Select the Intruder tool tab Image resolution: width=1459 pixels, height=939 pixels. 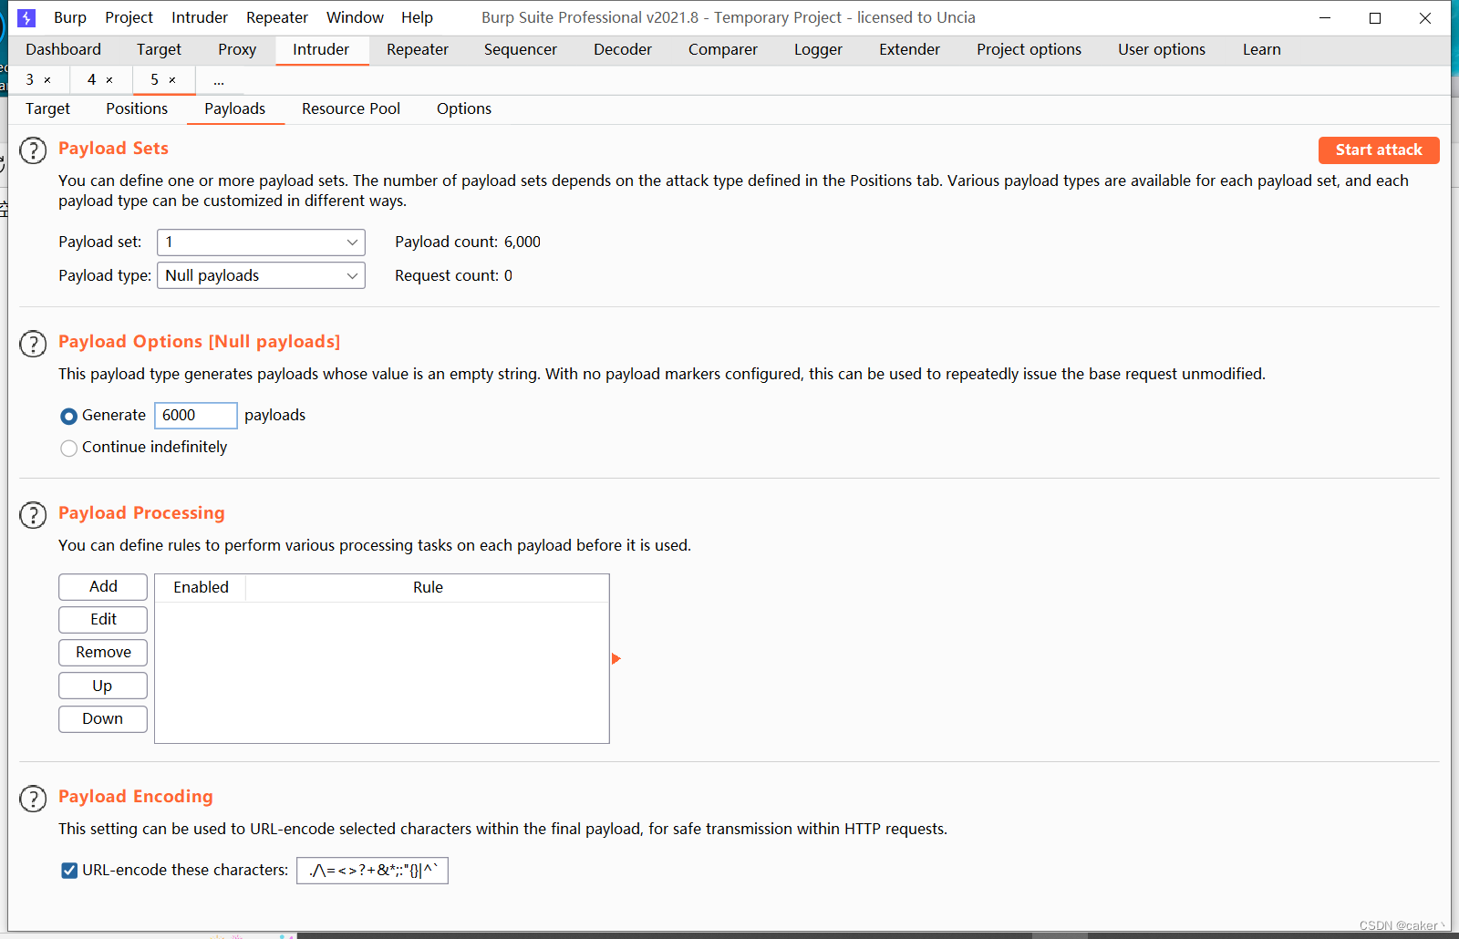pyautogui.click(x=321, y=49)
